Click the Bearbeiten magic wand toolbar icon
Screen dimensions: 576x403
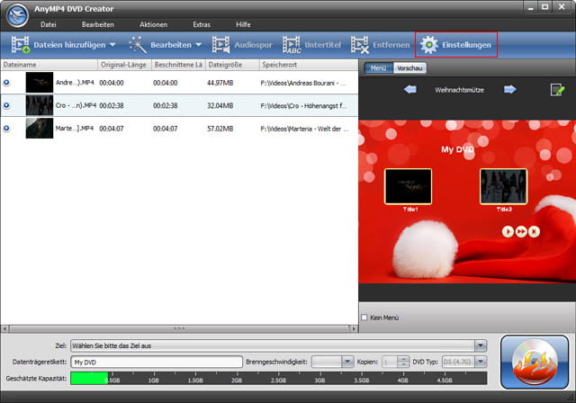[x=138, y=45]
